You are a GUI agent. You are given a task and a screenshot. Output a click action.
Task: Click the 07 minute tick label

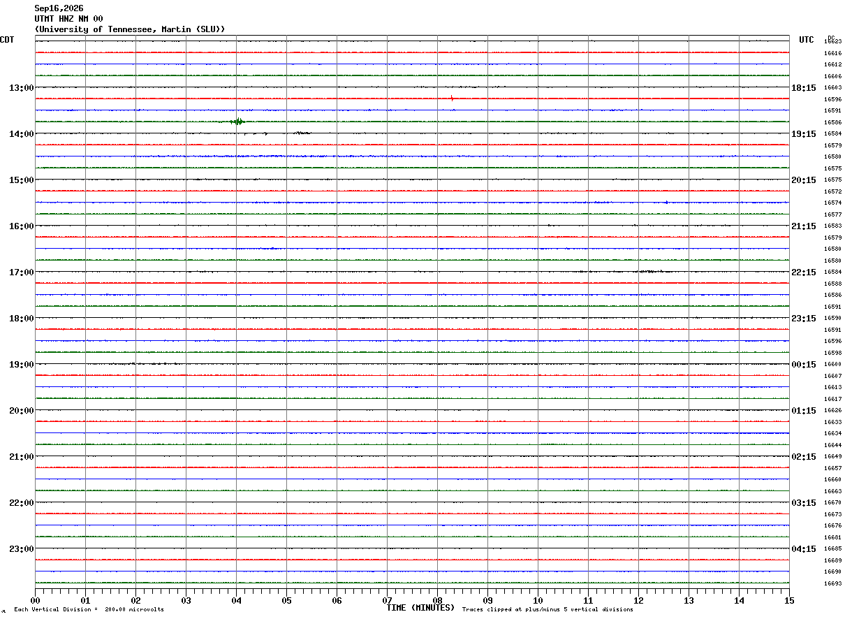click(387, 600)
